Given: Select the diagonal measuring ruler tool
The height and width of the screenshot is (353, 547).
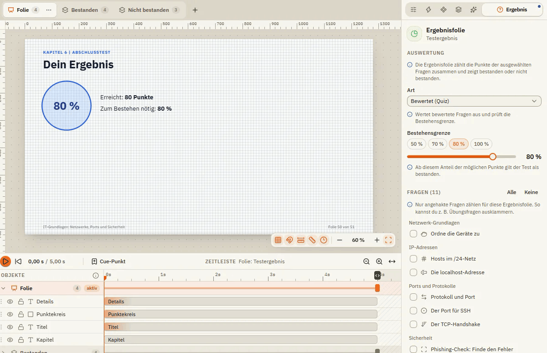Looking at the screenshot, I should coord(312,240).
